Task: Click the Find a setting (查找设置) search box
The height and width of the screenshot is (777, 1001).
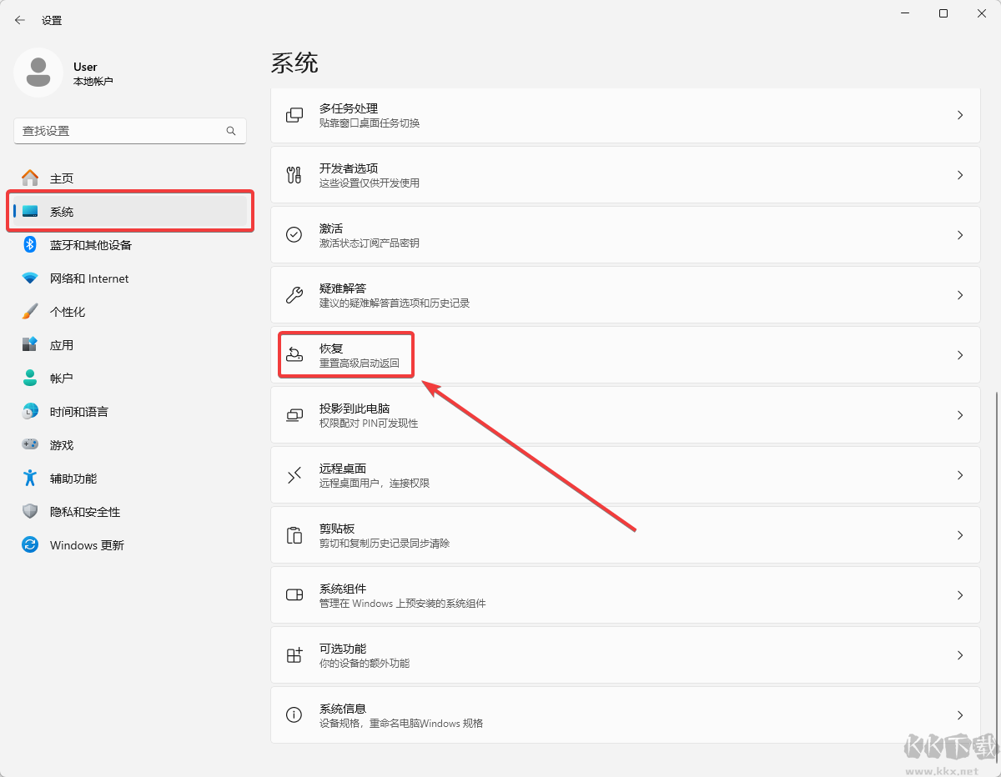Action: pyautogui.click(x=121, y=131)
